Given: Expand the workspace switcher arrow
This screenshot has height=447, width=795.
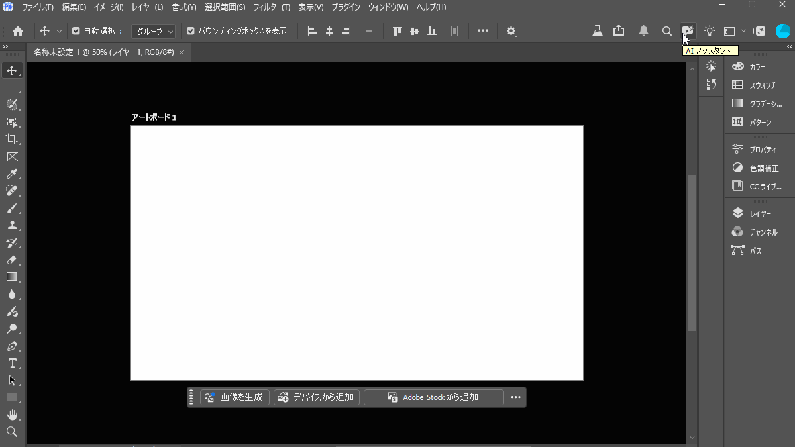Looking at the screenshot, I should (743, 31).
